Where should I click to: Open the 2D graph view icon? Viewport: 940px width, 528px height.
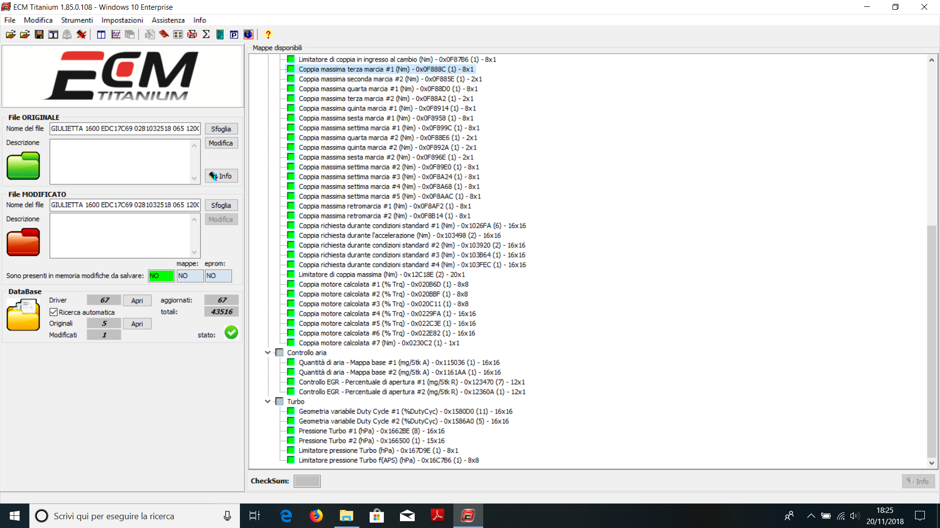pyautogui.click(x=116, y=34)
